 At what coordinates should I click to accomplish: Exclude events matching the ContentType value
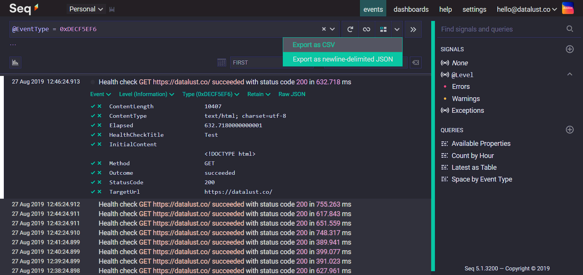click(99, 116)
